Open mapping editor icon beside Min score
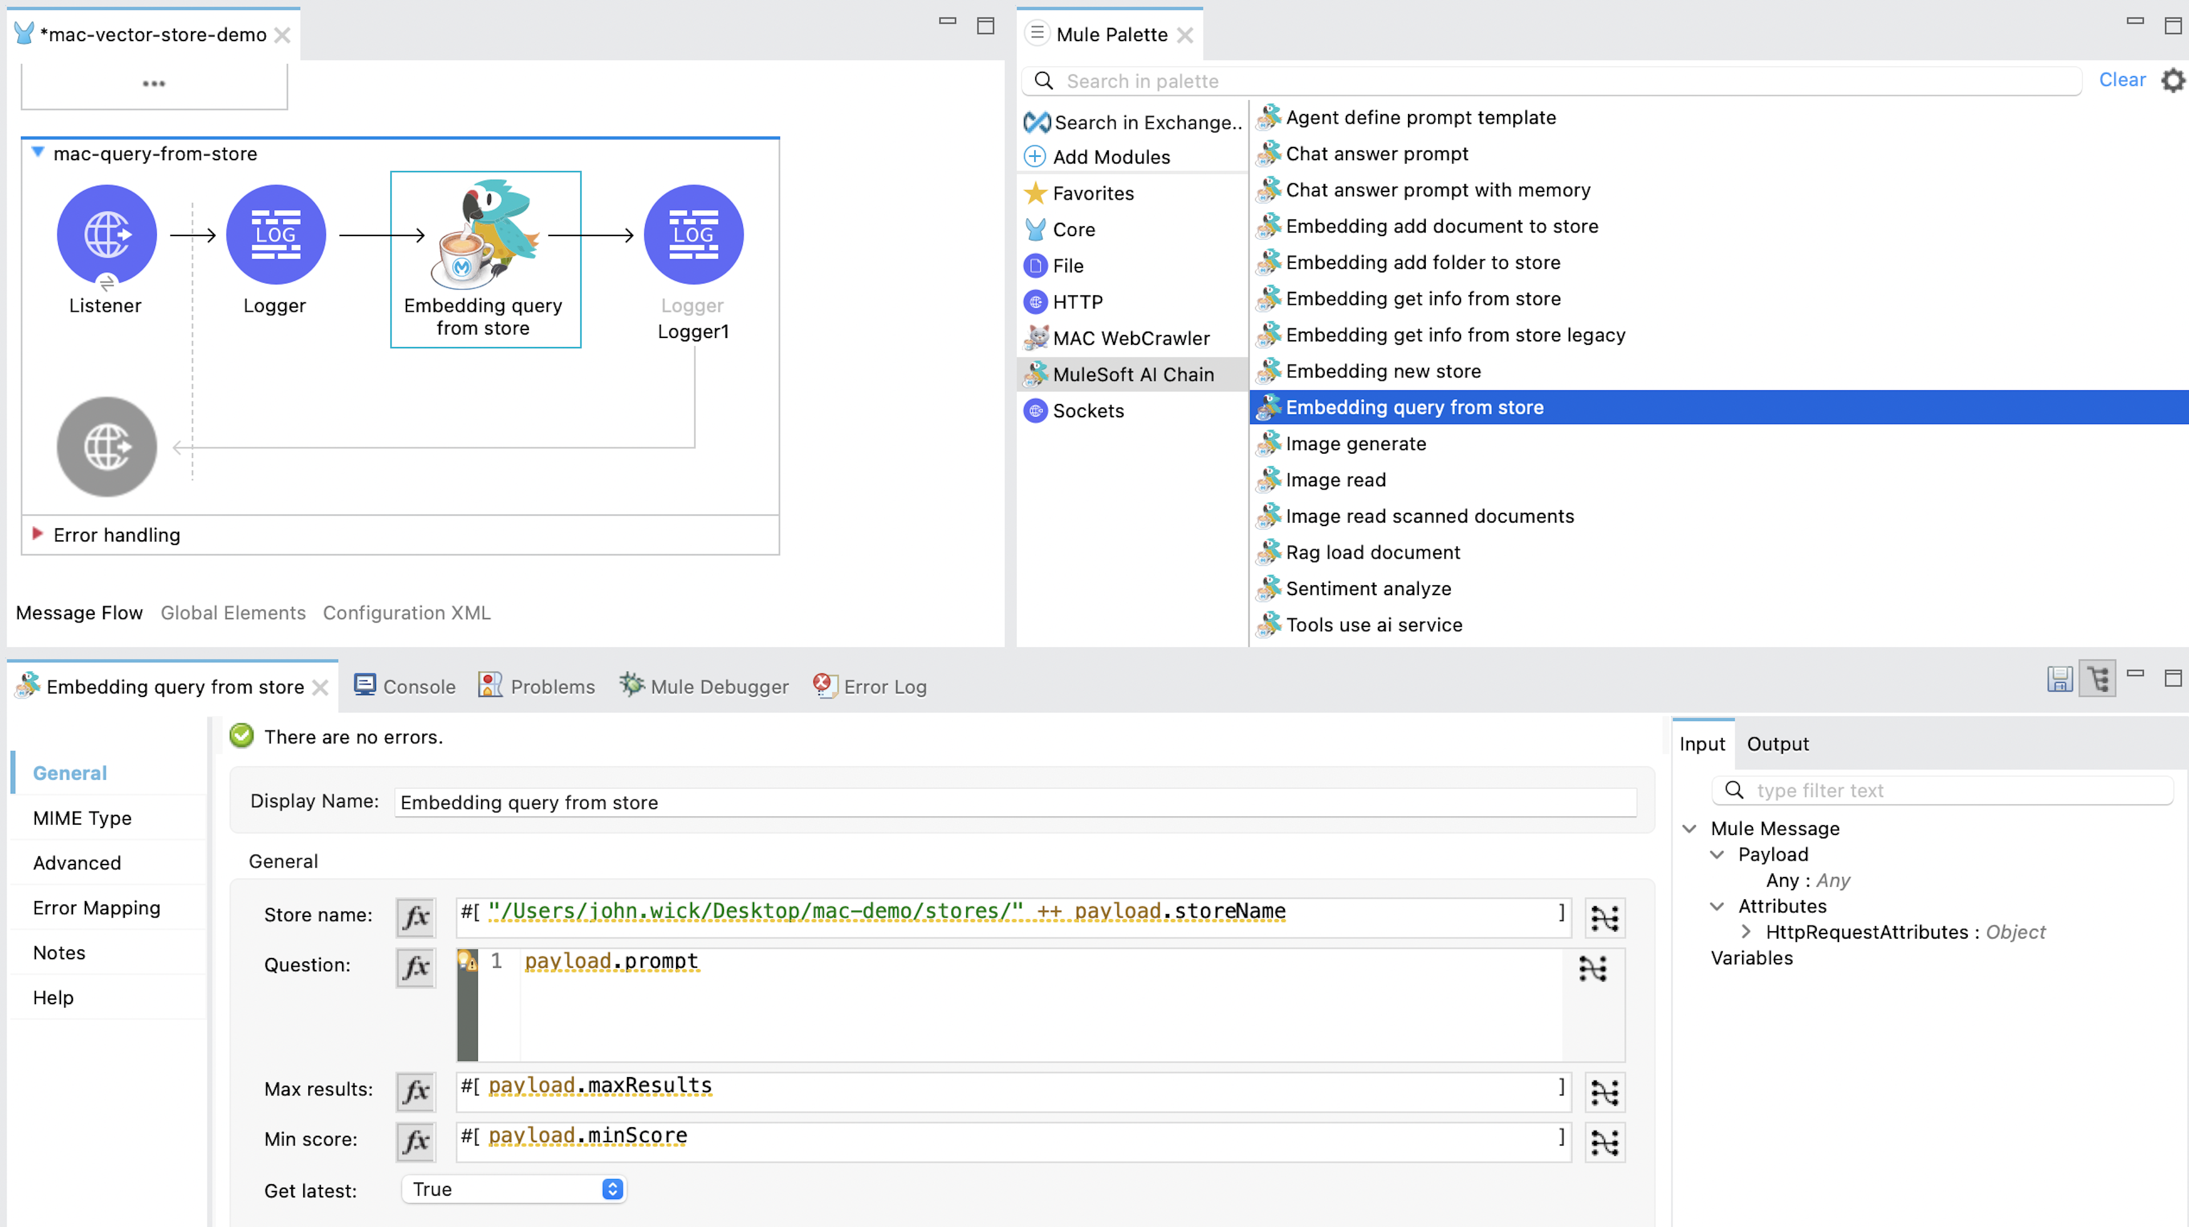2189x1227 pixels. click(1604, 1142)
